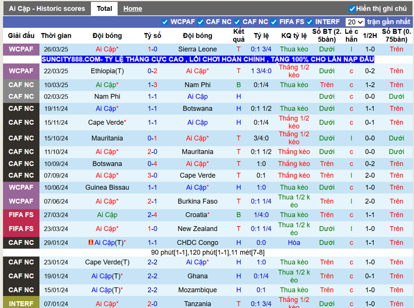Open Mauritania team on 15/10/24 row

(107, 138)
